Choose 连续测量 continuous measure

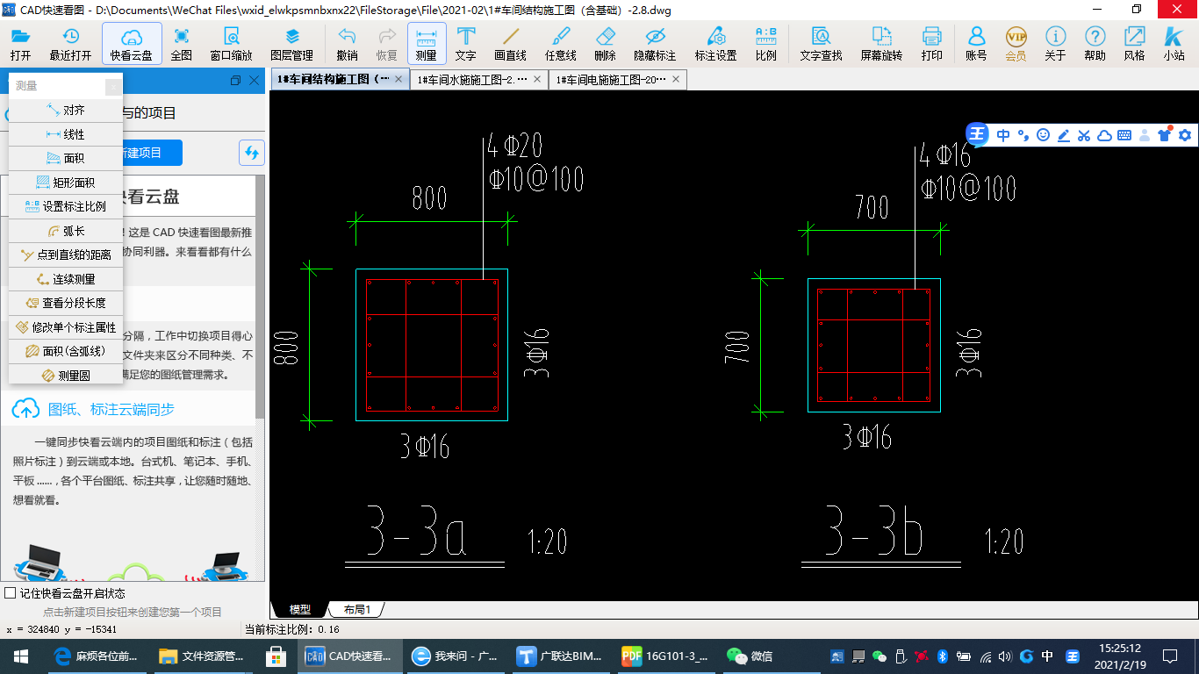click(x=66, y=279)
